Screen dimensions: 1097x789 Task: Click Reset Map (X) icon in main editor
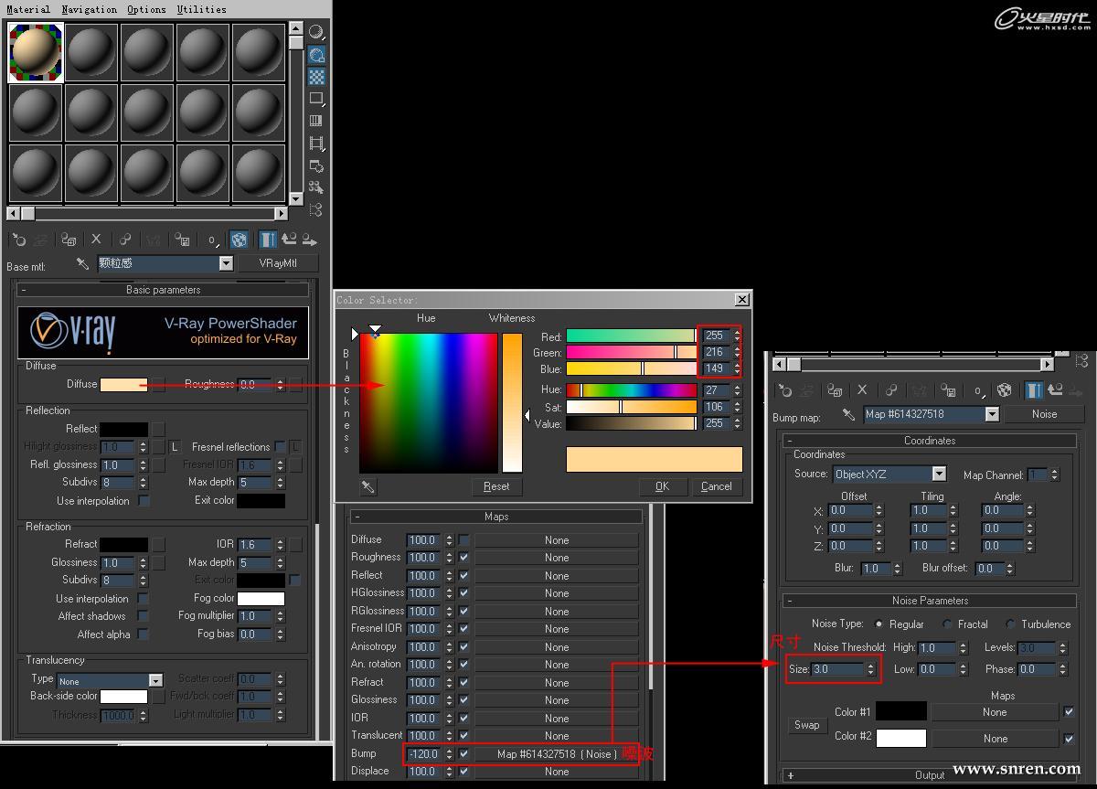(x=96, y=240)
